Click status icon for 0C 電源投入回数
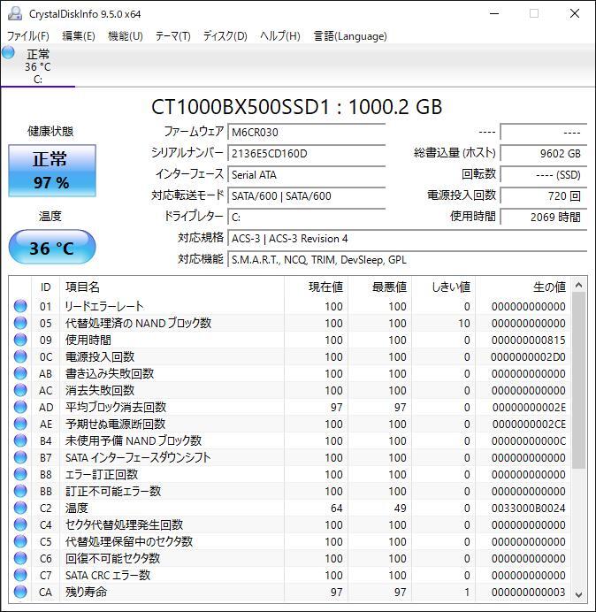Image resolution: width=596 pixels, height=612 pixels. click(20, 356)
